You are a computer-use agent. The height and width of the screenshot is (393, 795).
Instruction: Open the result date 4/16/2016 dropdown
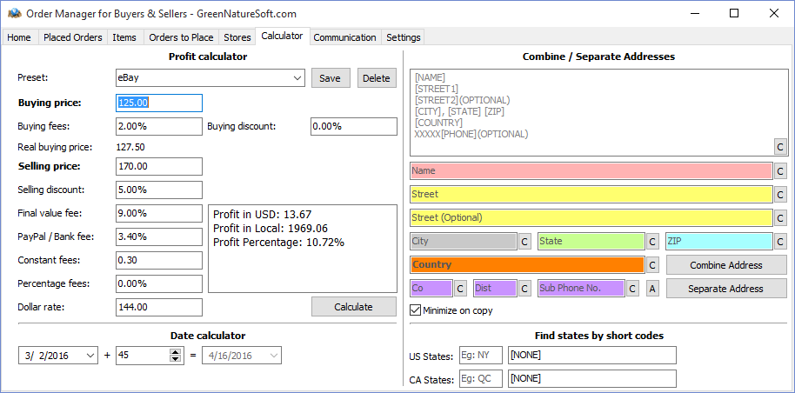click(274, 356)
